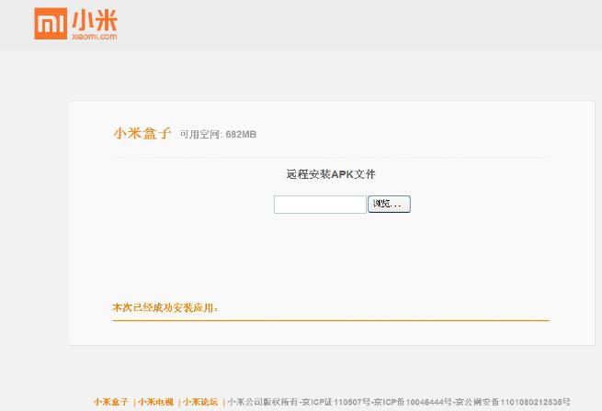Open the 小米论坛 footer link
This screenshot has width=602, height=411.
coord(200,402)
